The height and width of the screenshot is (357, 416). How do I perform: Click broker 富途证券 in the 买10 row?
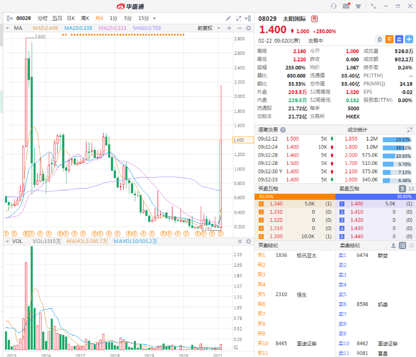pos(306,344)
